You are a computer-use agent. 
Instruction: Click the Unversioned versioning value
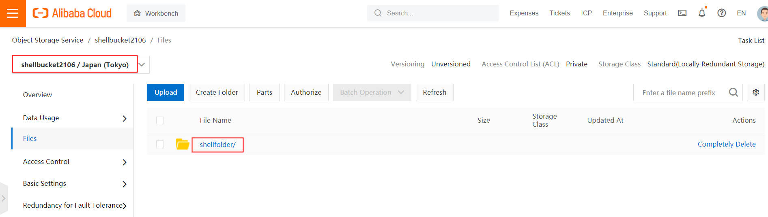tap(451, 64)
